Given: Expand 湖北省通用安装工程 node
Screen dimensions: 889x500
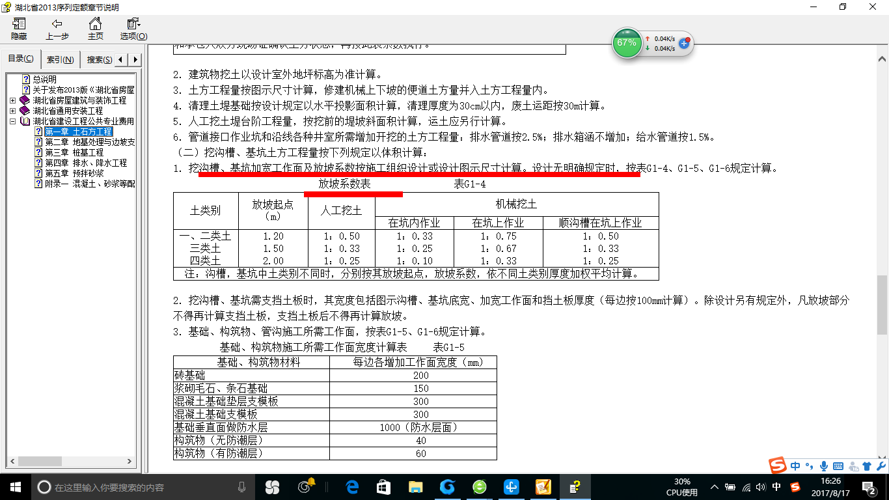Looking at the screenshot, I should tap(13, 111).
